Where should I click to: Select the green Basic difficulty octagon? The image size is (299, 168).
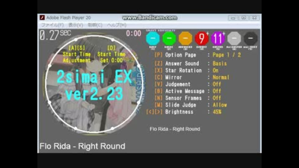169,39
